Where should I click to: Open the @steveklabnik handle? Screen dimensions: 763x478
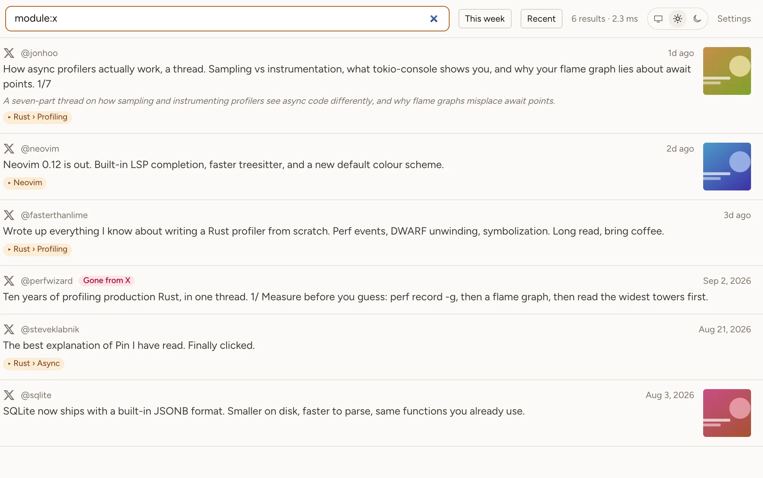(50, 329)
